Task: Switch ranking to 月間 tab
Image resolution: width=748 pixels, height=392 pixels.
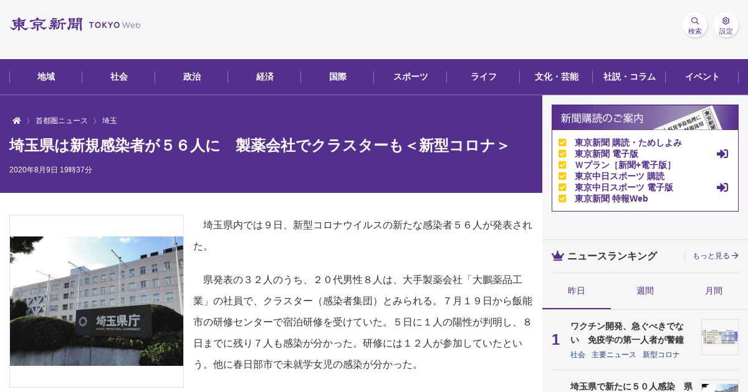Action: (714, 291)
